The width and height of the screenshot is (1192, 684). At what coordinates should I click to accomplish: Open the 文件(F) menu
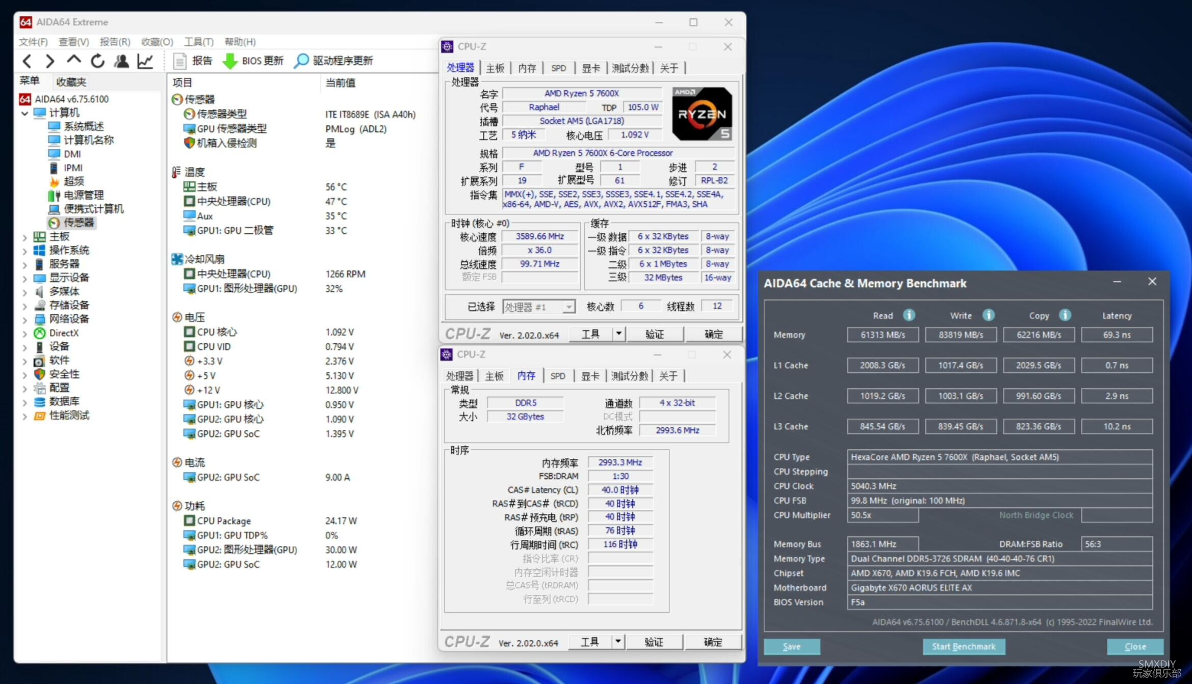tap(34, 42)
